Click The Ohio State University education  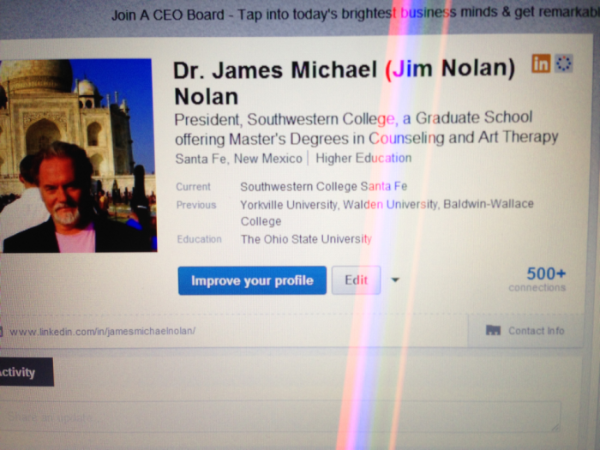pyautogui.click(x=306, y=239)
